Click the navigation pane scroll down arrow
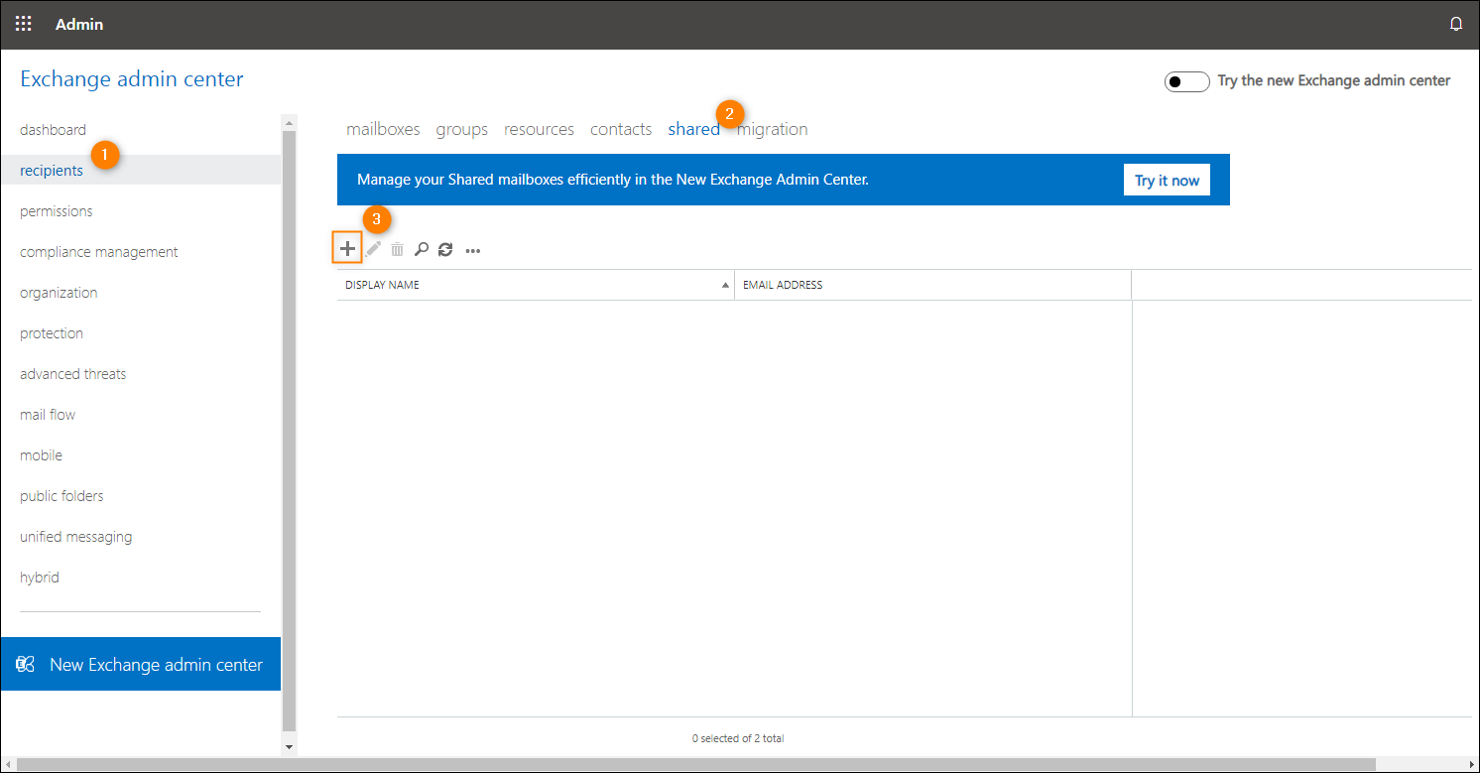 pos(290,746)
